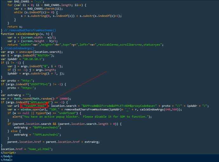Click 'ipAddr = args.substring(i + 7, j);' line
The width and height of the screenshot is (219, 162).
coord(36,73)
